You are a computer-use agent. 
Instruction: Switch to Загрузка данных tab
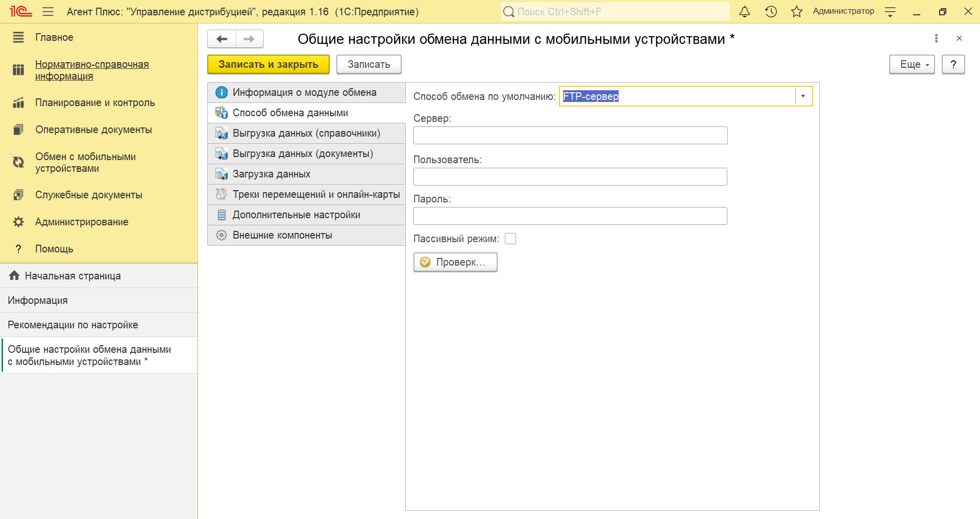pyautogui.click(x=271, y=174)
